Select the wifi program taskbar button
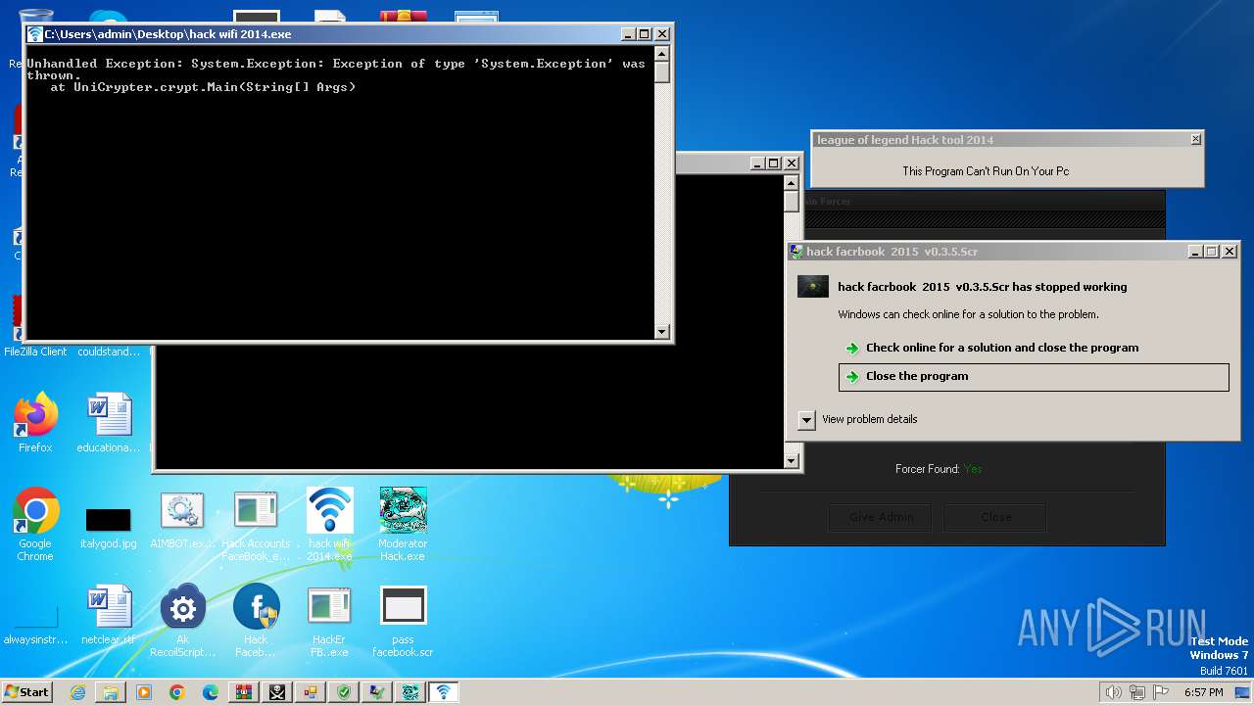The width and height of the screenshot is (1254, 705). click(x=444, y=692)
